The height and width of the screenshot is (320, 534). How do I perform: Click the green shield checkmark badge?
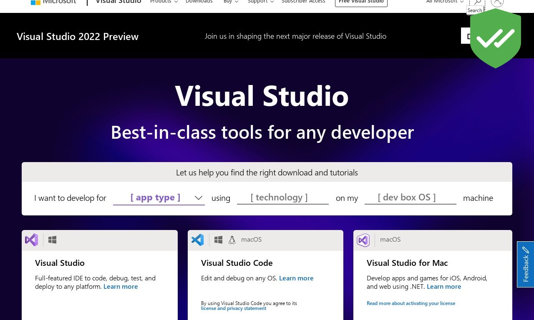[x=496, y=38]
